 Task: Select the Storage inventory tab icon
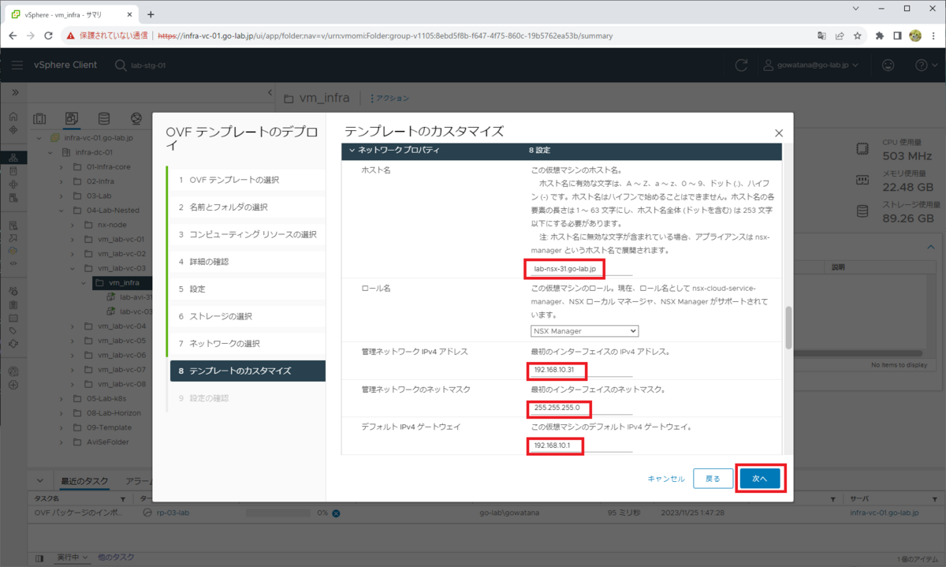(103, 119)
